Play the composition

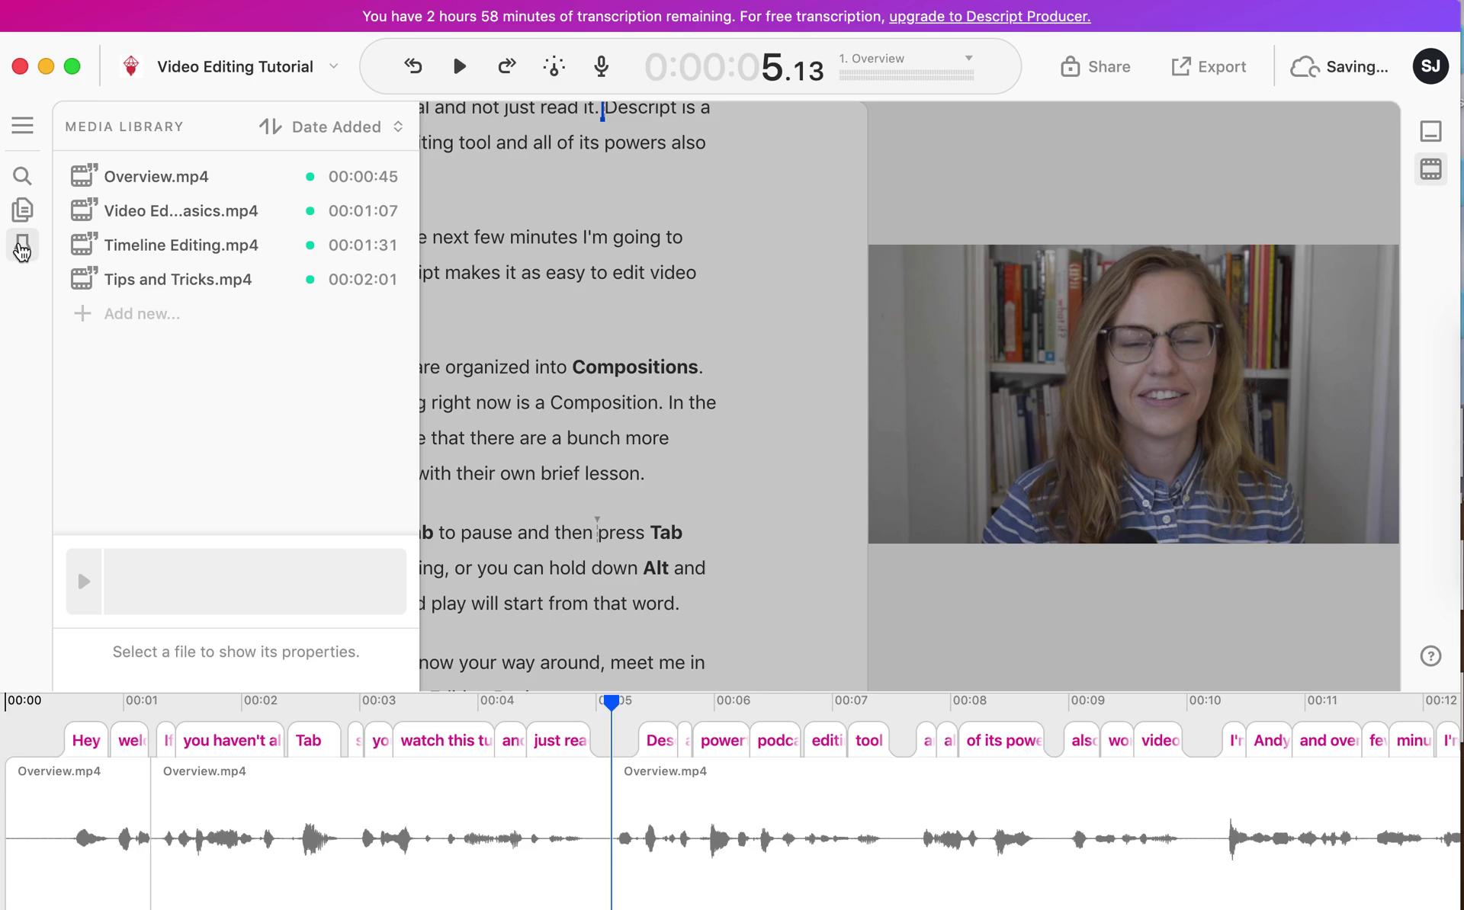(459, 66)
